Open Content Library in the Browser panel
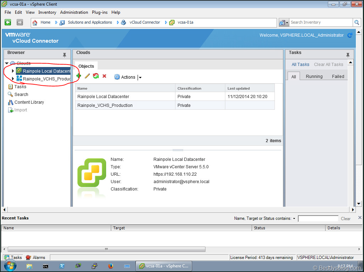The height and width of the screenshot is (272, 364). [x=29, y=102]
